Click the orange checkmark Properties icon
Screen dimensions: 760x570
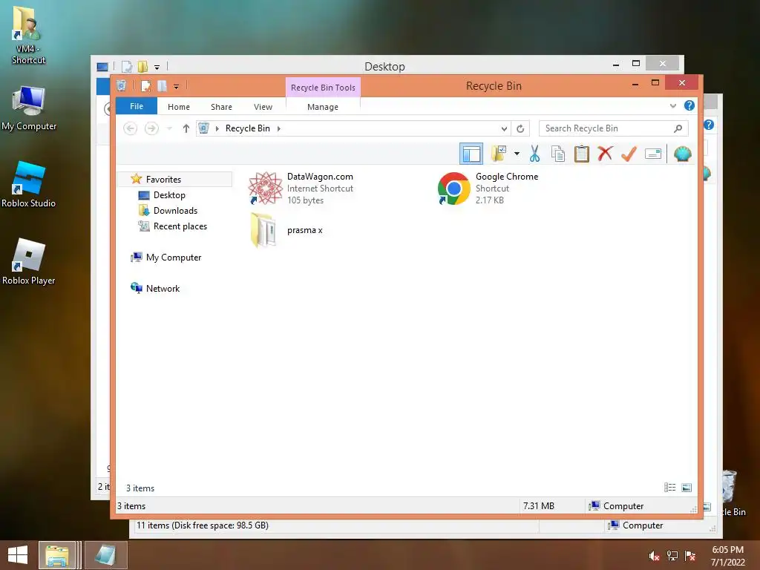point(629,154)
